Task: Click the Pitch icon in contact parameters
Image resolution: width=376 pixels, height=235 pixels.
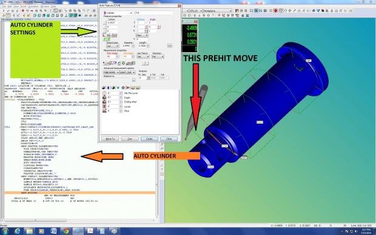Action: (104, 111)
